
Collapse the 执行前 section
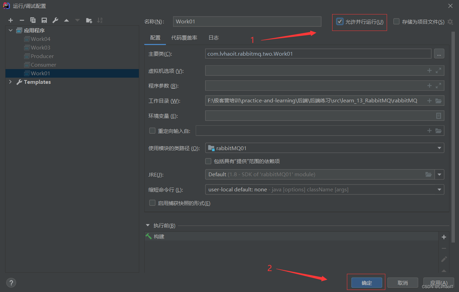(148, 225)
